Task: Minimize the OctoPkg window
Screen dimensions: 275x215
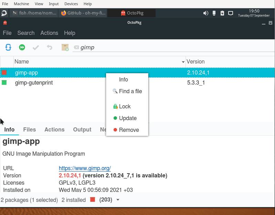Action: click(x=263, y=23)
